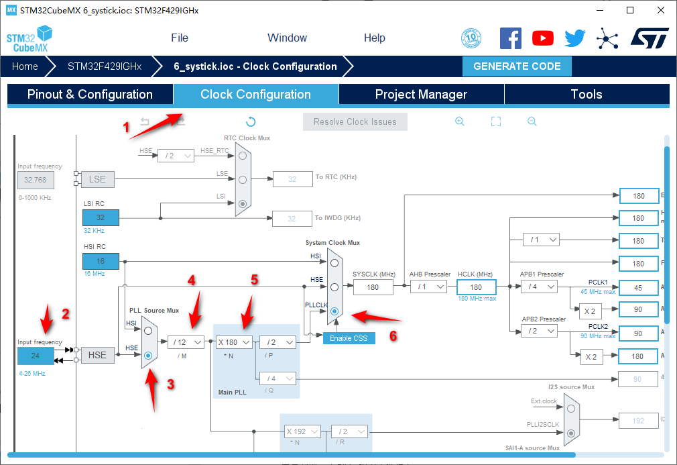677x465 pixels.
Task: Click the ST community network icon
Action: pyautogui.click(x=607, y=38)
